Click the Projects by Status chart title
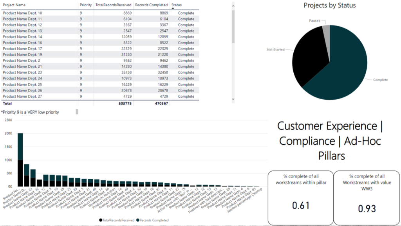Viewport: 401px width, 226px height. tap(330, 5)
